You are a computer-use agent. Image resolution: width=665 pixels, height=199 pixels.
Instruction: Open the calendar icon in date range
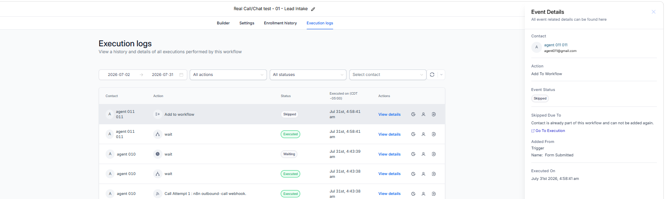(181, 75)
